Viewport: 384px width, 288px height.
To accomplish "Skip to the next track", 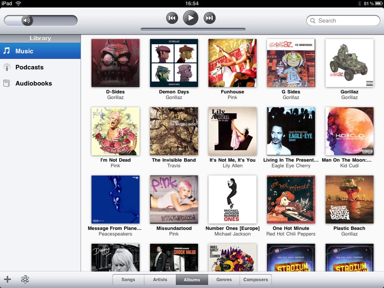I will pos(209,18).
